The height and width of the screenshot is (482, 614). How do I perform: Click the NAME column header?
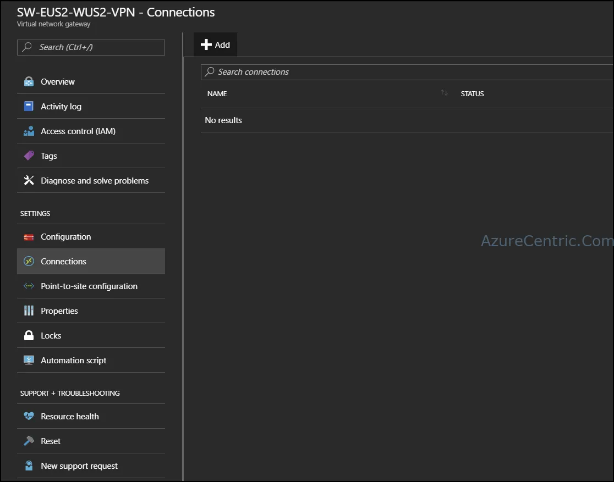pos(217,93)
